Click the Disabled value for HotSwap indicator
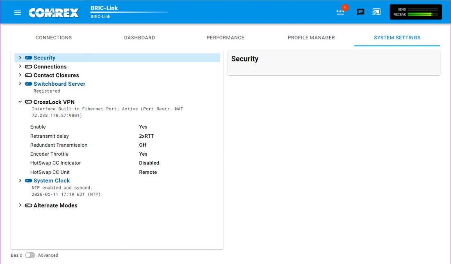 149,163
